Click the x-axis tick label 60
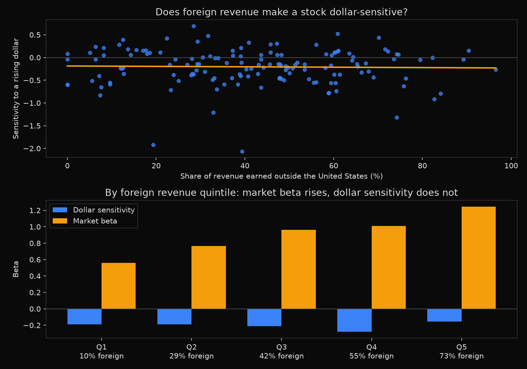 point(334,166)
